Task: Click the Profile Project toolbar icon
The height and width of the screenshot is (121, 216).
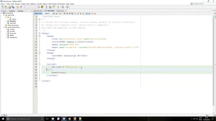Action: tap(67, 7)
